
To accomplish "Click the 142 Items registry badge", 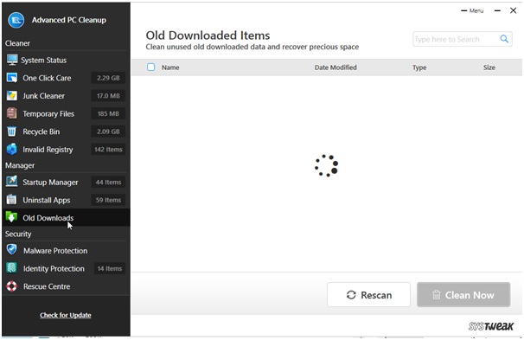I will pos(108,150).
